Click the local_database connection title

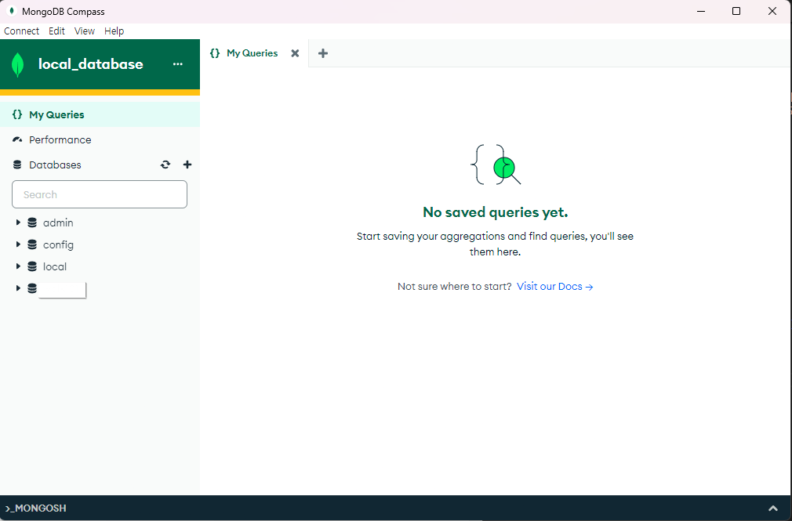click(x=91, y=64)
